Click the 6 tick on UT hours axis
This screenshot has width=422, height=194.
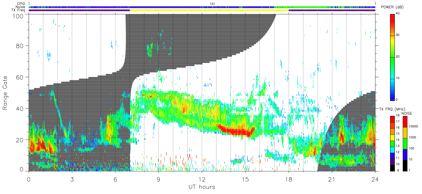115,179
